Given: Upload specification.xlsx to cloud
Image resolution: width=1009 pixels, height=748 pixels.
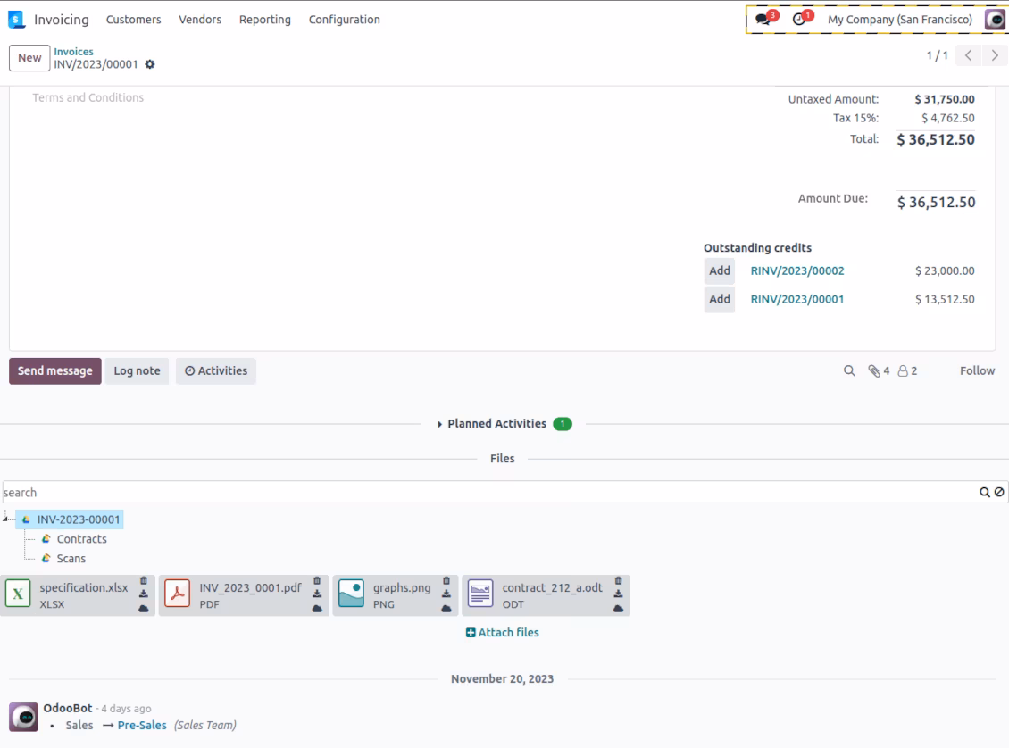Looking at the screenshot, I should pos(144,609).
